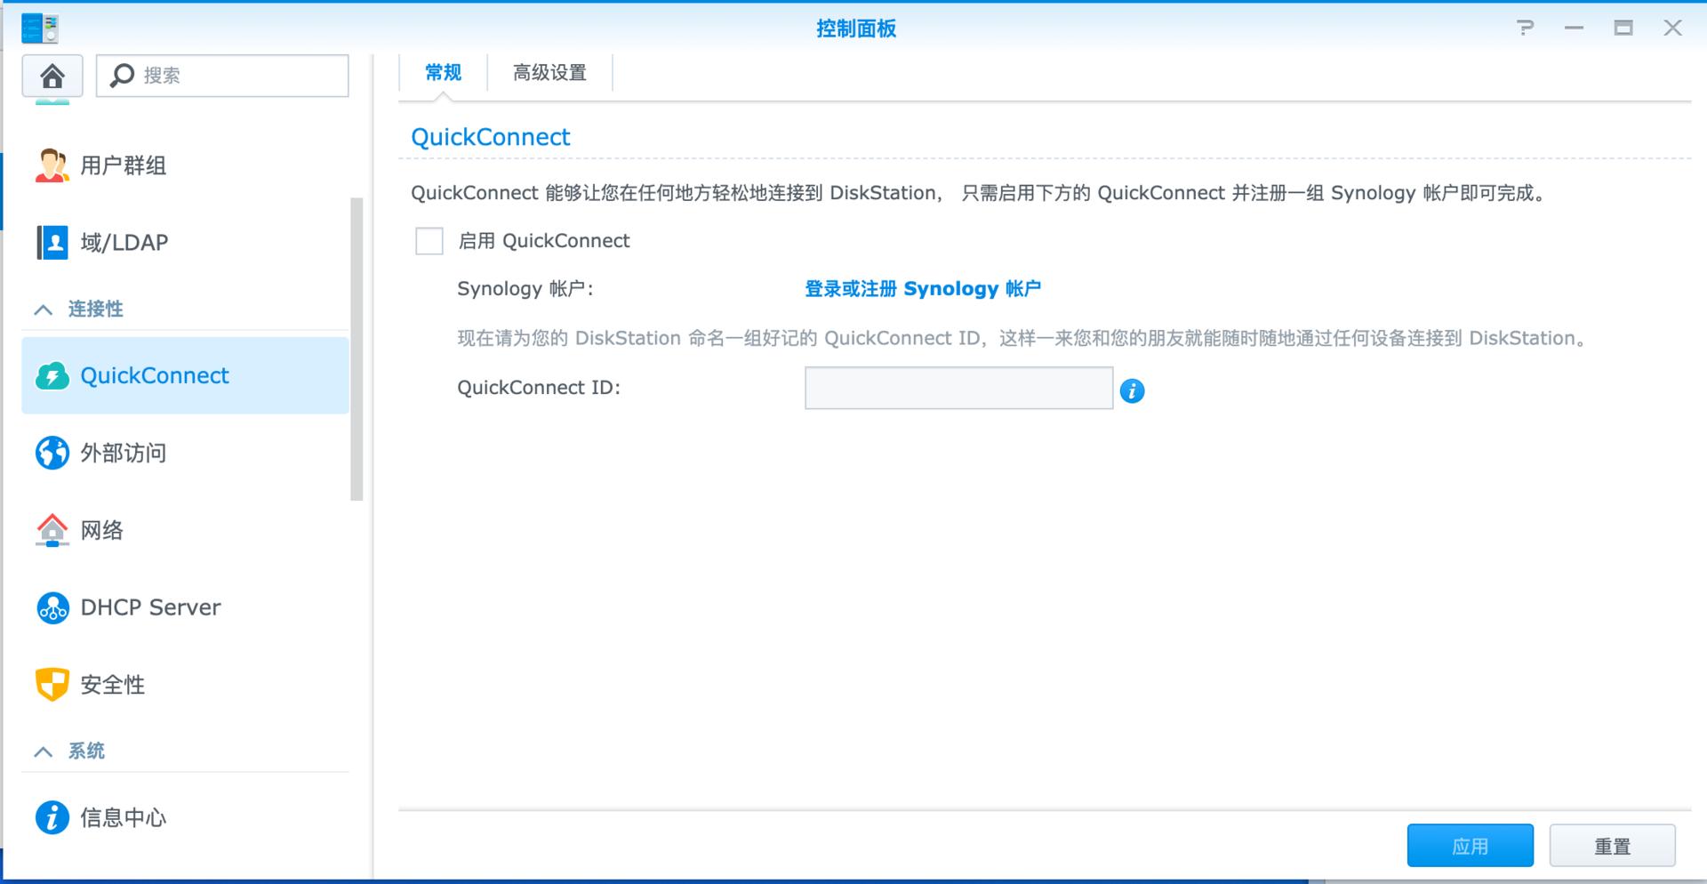1707x884 pixels.
Task: Open 信息中心 from the sidebar
Action: pos(122,817)
